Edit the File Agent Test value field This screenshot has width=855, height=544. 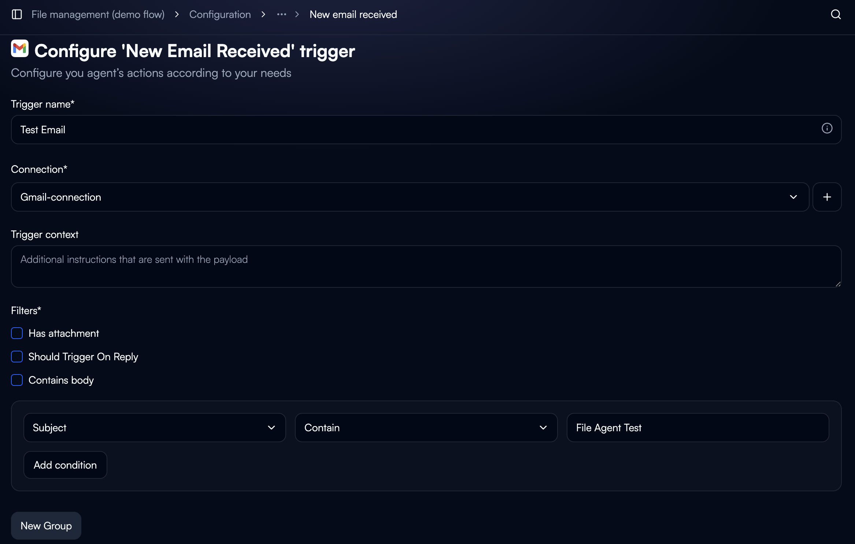click(x=697, y=428)
